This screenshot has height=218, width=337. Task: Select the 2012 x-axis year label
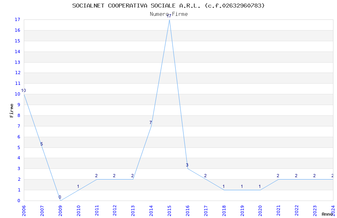coord(115,211)
